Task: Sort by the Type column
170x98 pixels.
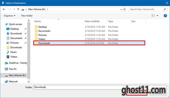Action: [x=110, y=21]
